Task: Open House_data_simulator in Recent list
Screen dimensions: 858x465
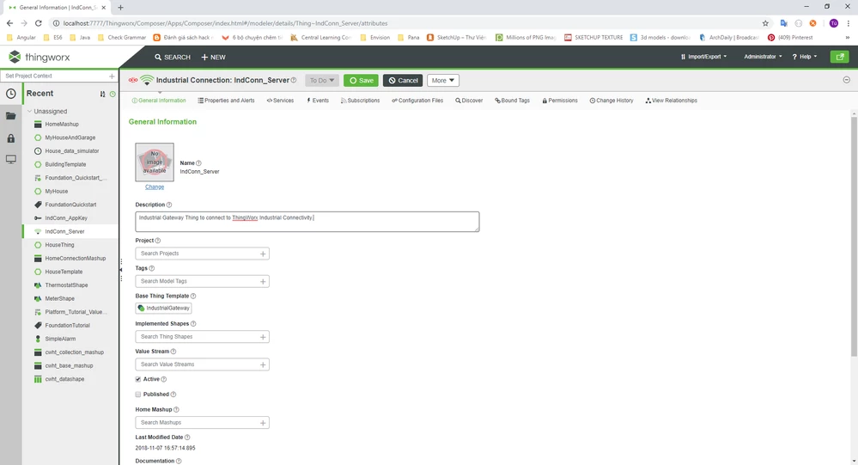Action: (71, 151)
